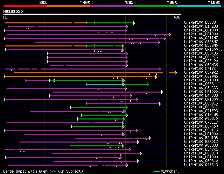
Task: Select hit label UniRef100_A8Q9C0
Action: coord(201,153)
